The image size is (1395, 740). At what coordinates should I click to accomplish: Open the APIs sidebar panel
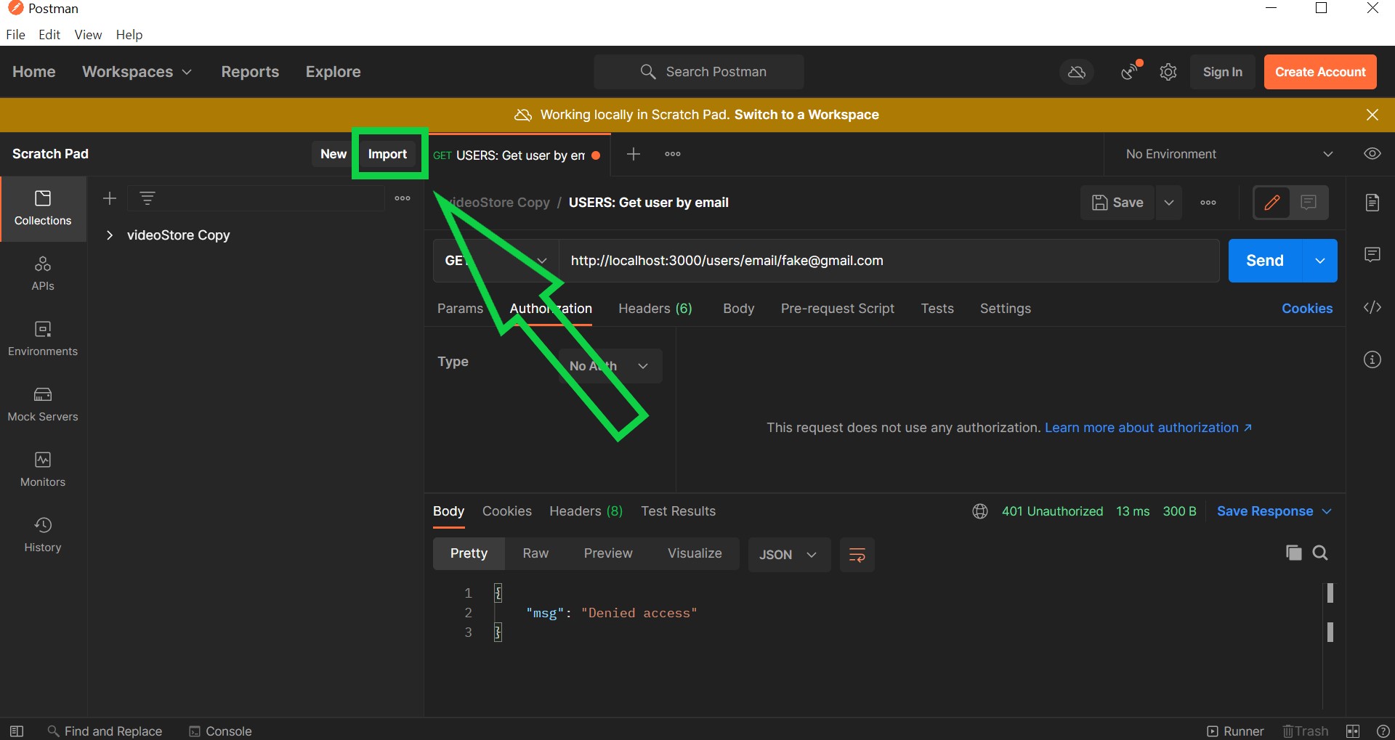tap(43, 274)
